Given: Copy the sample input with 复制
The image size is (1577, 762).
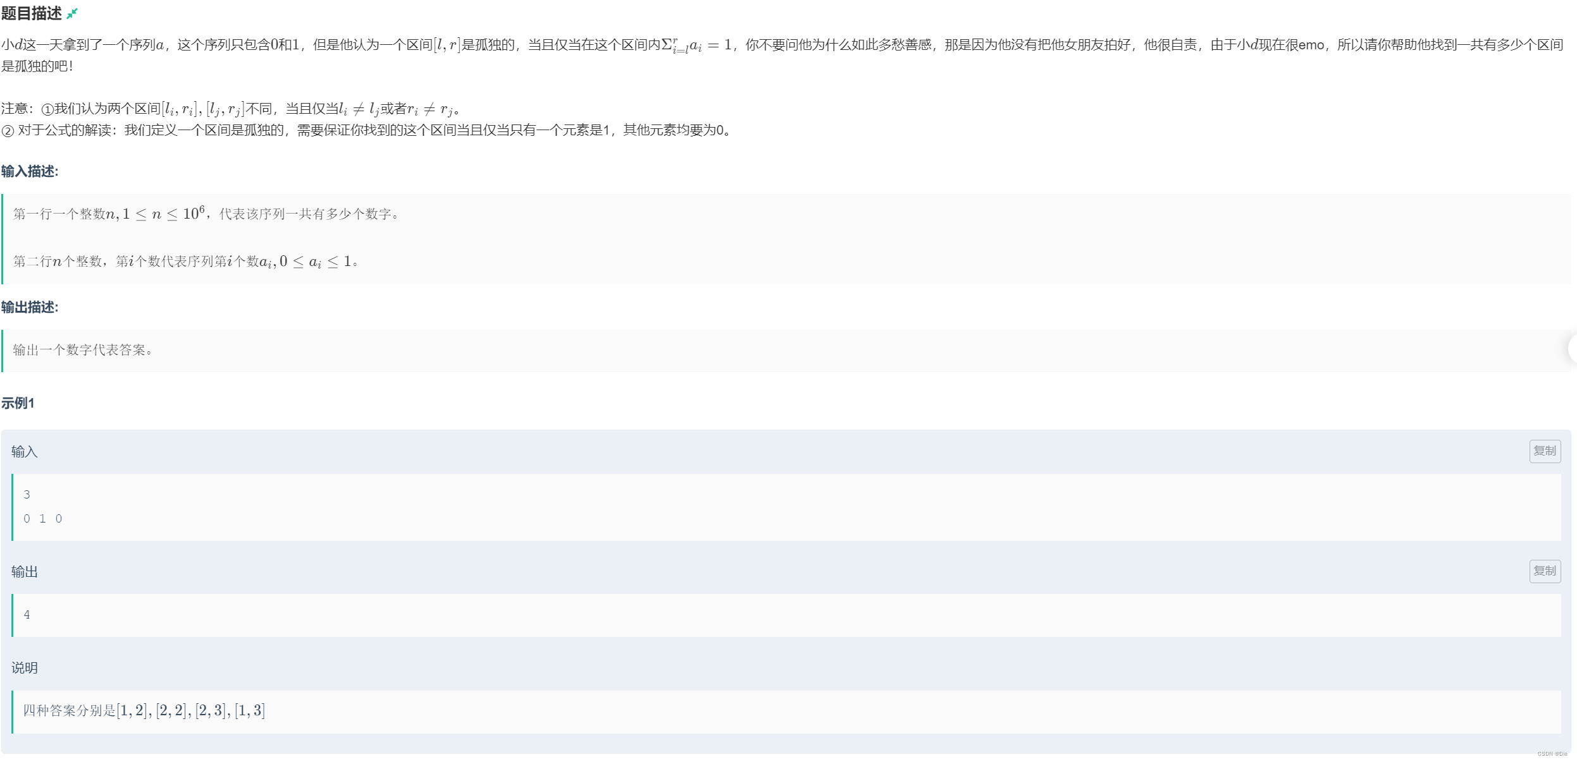Looking at the screenshot, I should (1545, 451).
